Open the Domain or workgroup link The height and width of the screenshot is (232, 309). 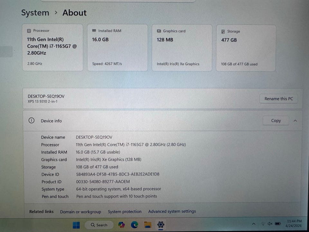point(80,212)
